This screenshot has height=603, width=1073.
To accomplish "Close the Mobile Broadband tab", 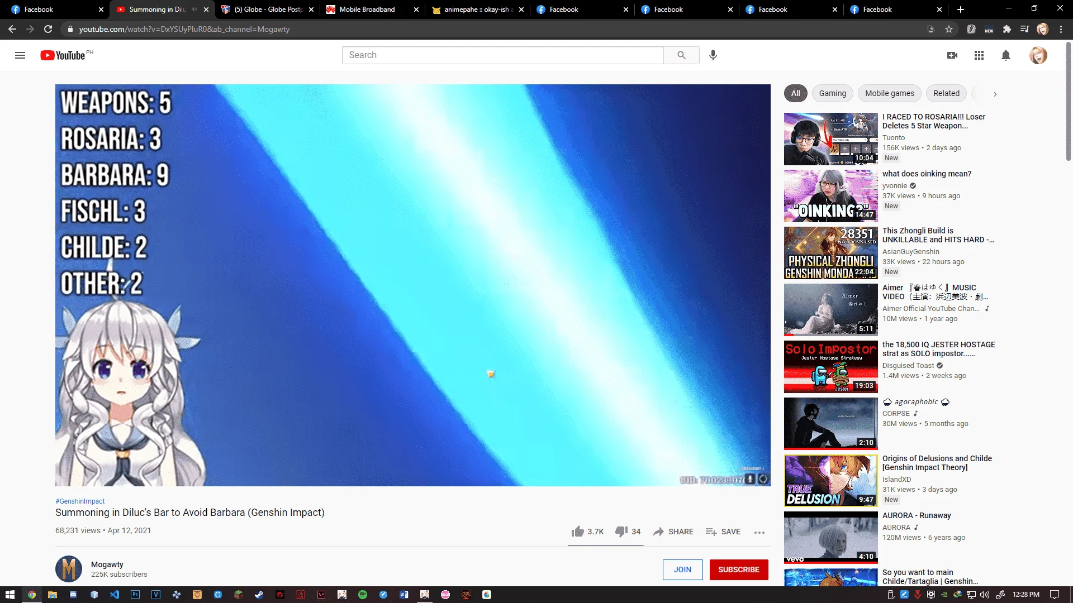I will [416, 9].
